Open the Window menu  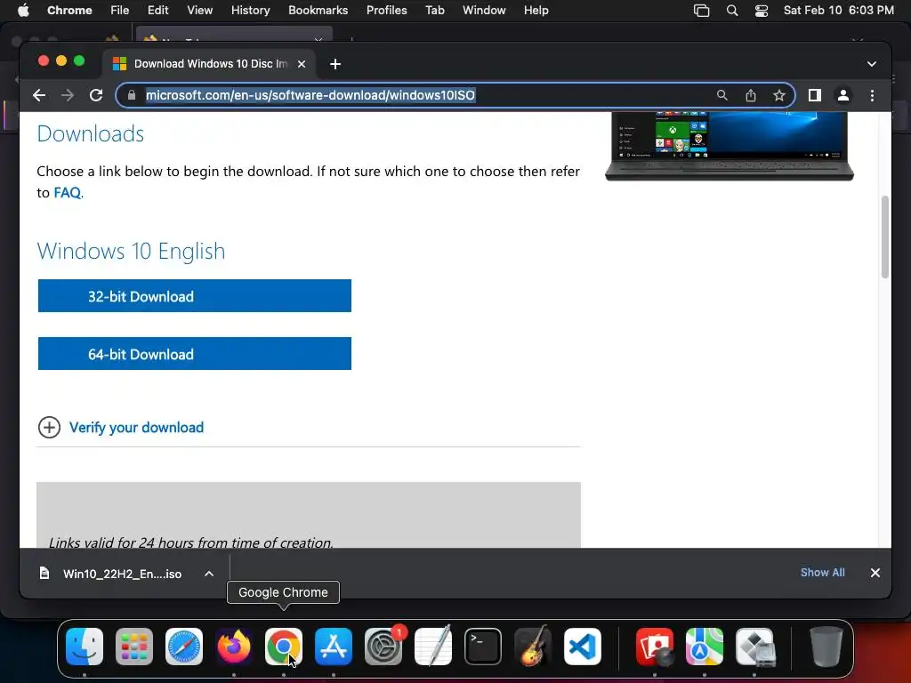coord(484,11)
